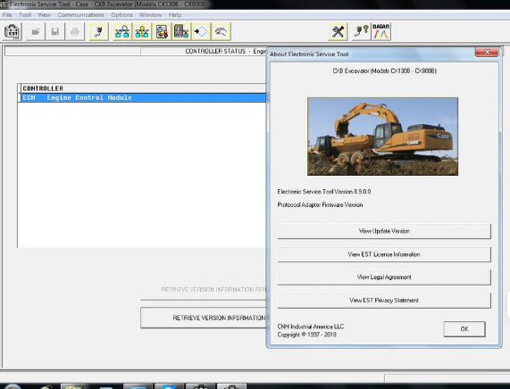Click View EST License Information button
The height and width of the screenshot is (389, 510).
point(384,254)
